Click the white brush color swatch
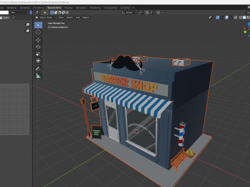 click(4, 12)
